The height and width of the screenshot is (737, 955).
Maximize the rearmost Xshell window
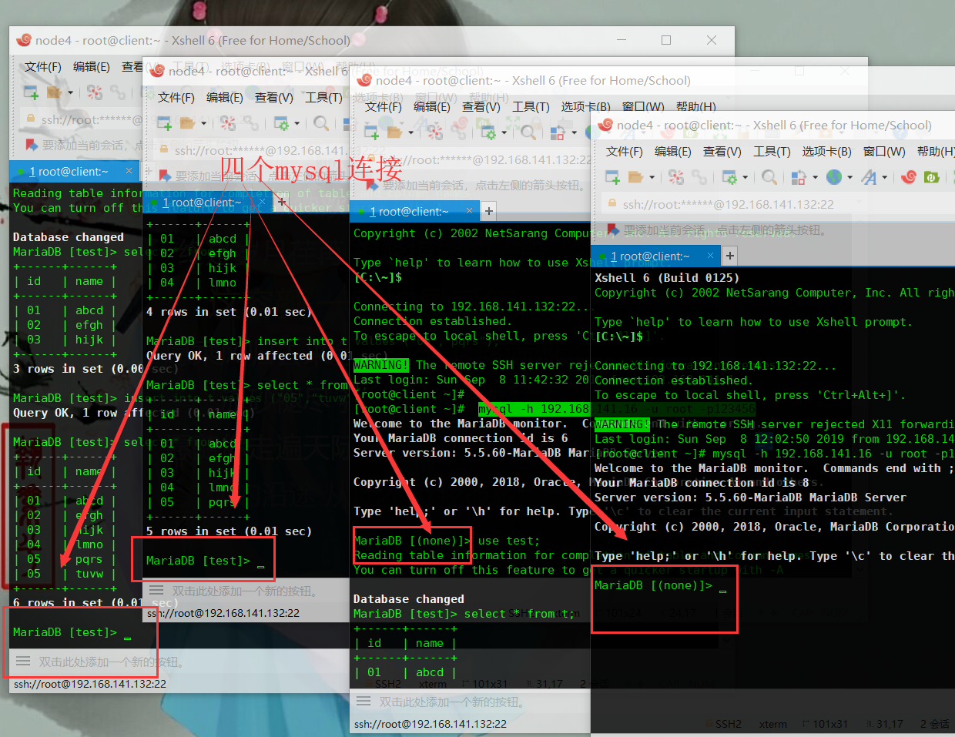coord(666,40)
